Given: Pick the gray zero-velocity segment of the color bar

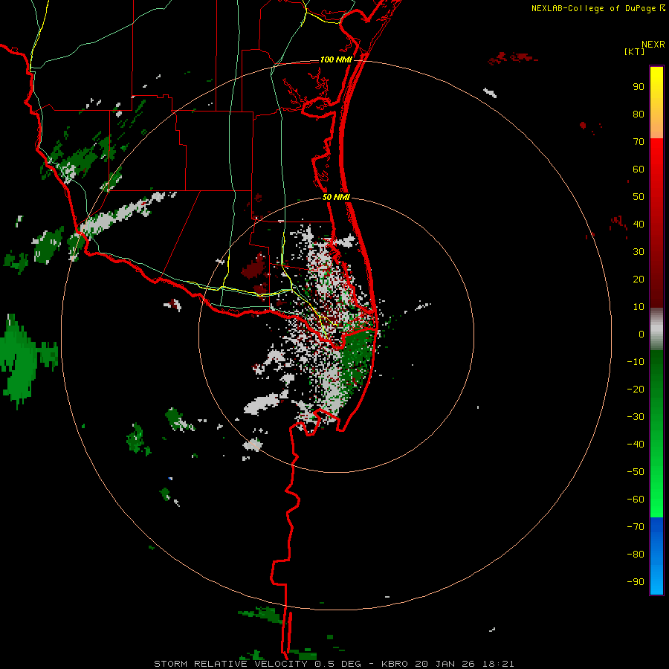Looking at the screenshot, I should [656, 329].
